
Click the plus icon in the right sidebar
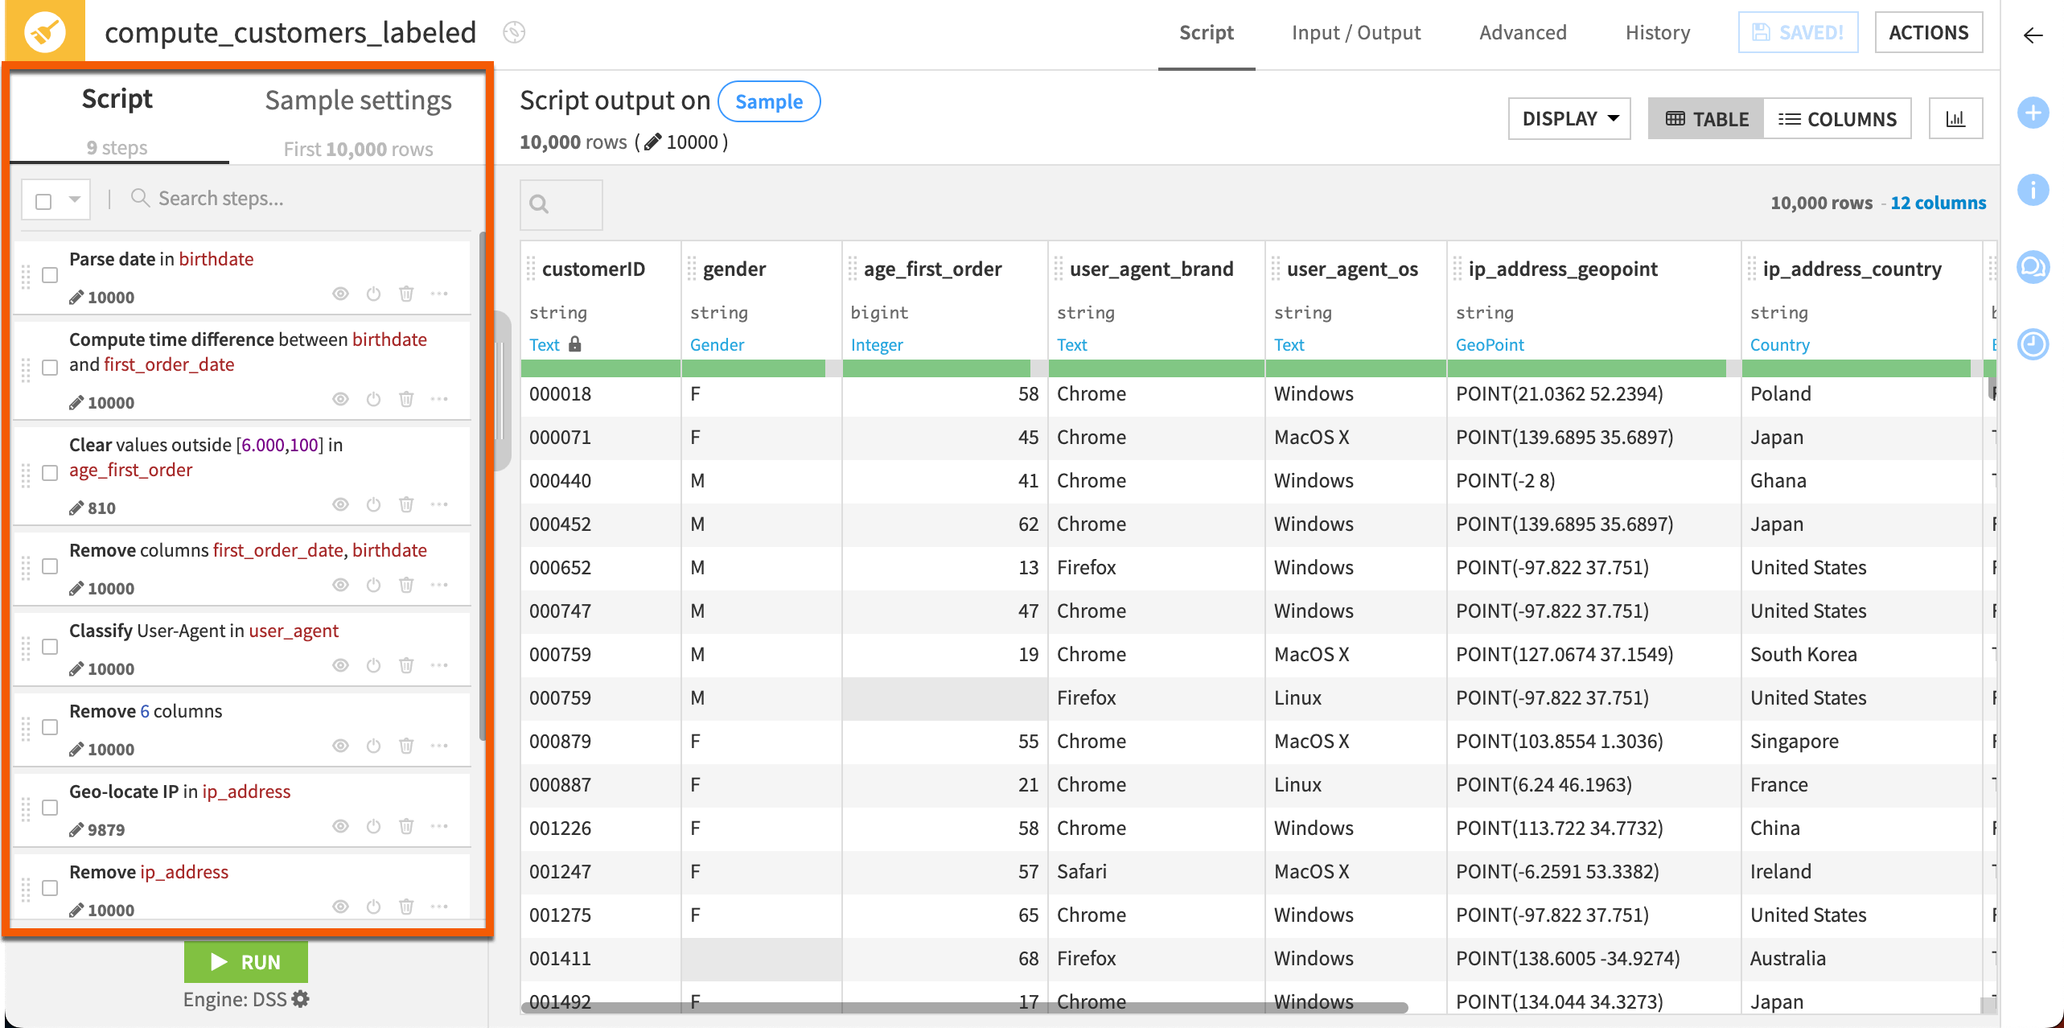pos(2034,113)
